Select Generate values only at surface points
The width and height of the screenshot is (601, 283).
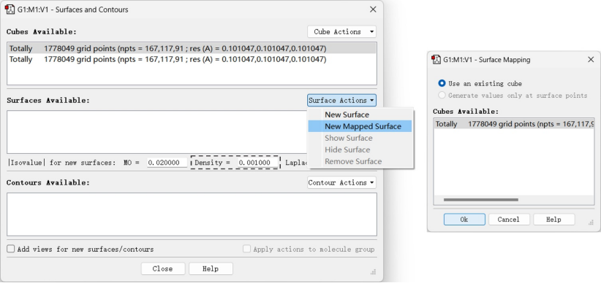point(442,96)
